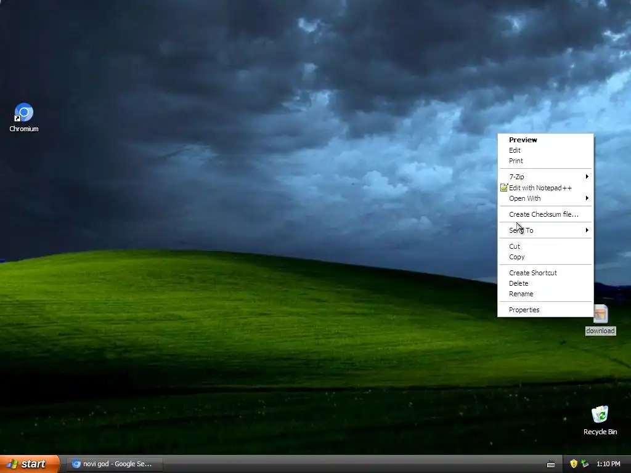Open the Chromium desktop shortcut icon
This screenshot has height=473, width=631.
click(24, 112)
